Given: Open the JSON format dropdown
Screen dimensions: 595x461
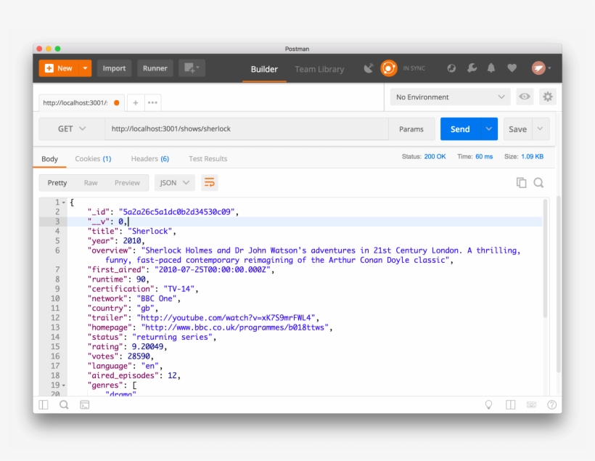Looking at the screenshot, I should tap(175, 183).
